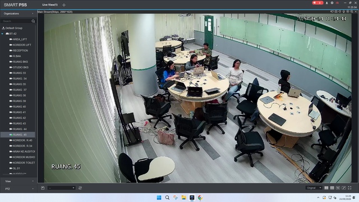Open the view selection dropdown in bottom toolbar
The height and width of the screenshot is (202, 359).
coord(61,188)
